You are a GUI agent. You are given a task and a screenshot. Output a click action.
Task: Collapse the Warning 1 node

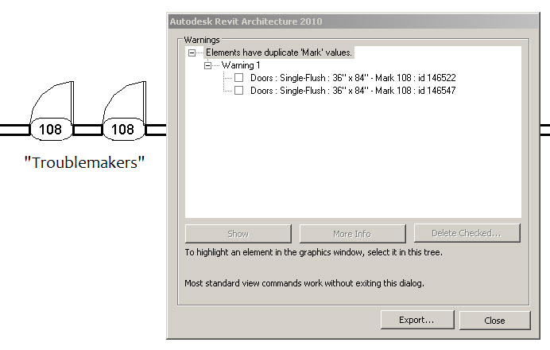coord(207,66)
